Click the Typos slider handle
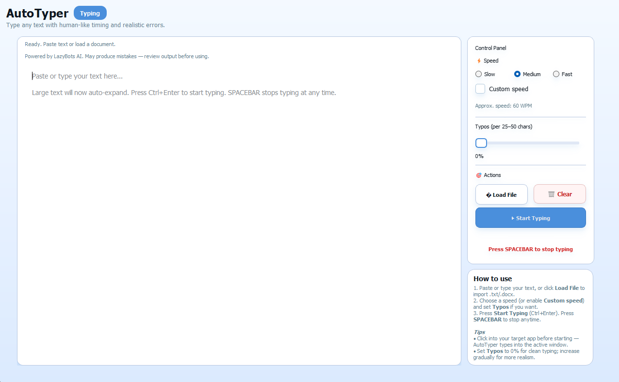This screenshot has width=619, height=382. tap(481, 143)
